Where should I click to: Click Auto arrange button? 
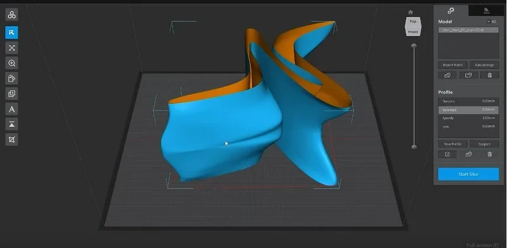point(484,65)
